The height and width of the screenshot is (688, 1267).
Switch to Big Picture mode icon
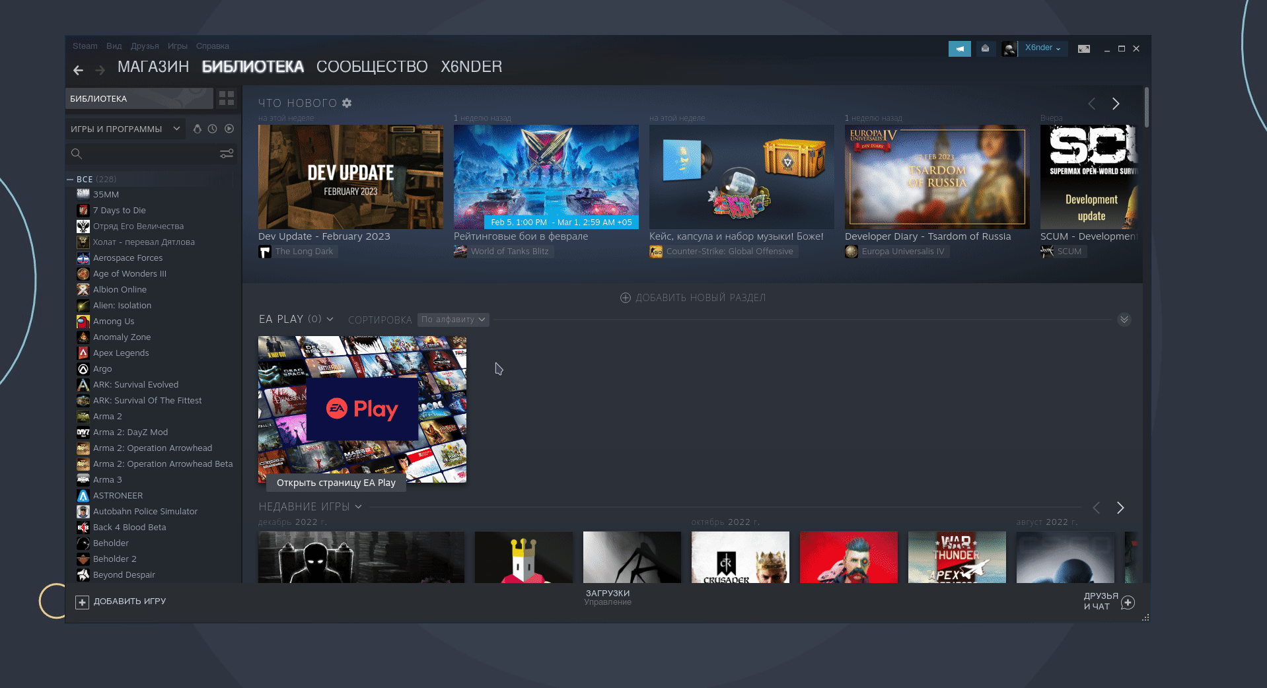tap(1083, 49)
